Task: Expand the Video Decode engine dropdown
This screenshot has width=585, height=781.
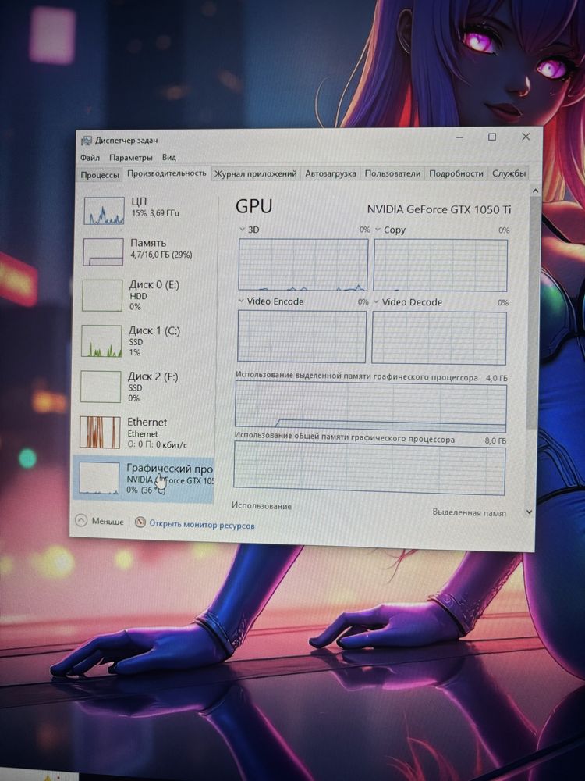Action: click(x=376, y=301)
